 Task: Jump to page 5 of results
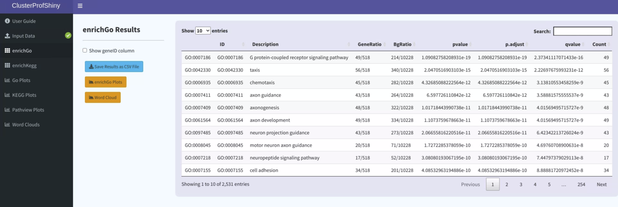pos(549,184)
